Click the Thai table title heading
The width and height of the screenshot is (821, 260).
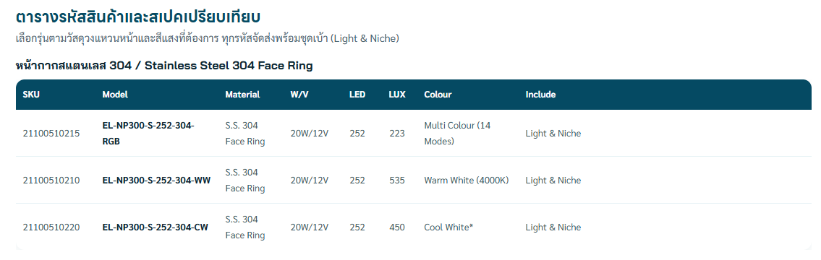(138, 16)
